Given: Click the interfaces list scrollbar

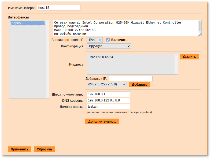Looking at the screenshot, I should 47,59.
